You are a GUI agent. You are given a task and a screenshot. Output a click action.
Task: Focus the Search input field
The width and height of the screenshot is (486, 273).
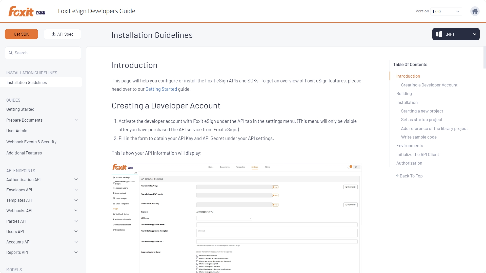(x=43, y=53)
